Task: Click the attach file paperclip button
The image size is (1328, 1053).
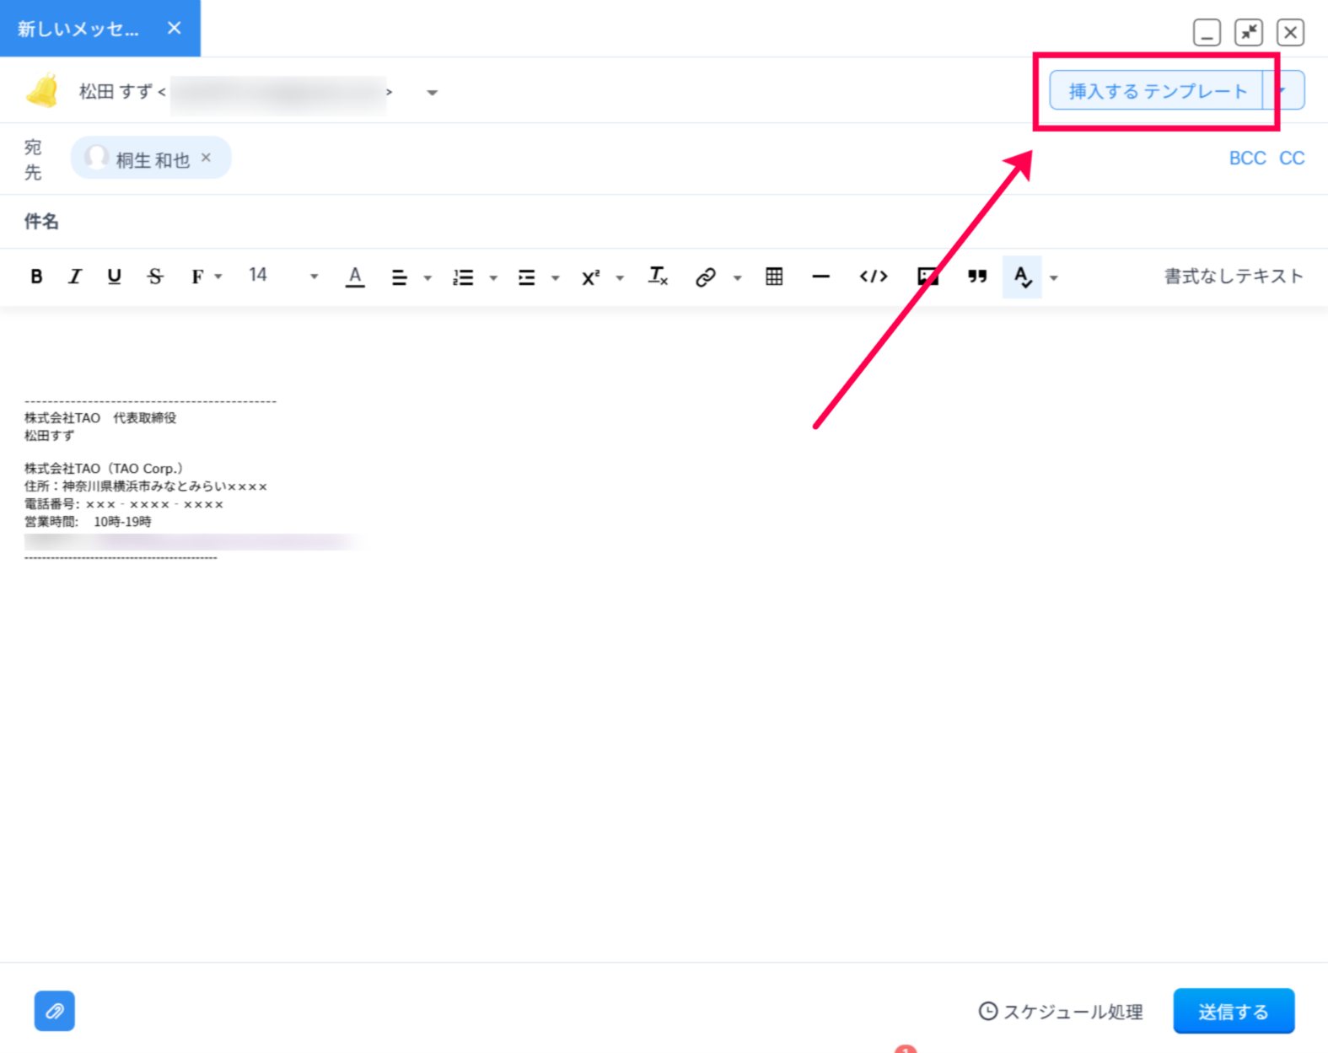Action: point(55,1010)
